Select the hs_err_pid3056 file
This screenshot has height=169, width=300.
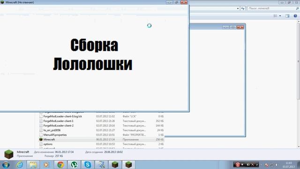click(x=52, y=130)
